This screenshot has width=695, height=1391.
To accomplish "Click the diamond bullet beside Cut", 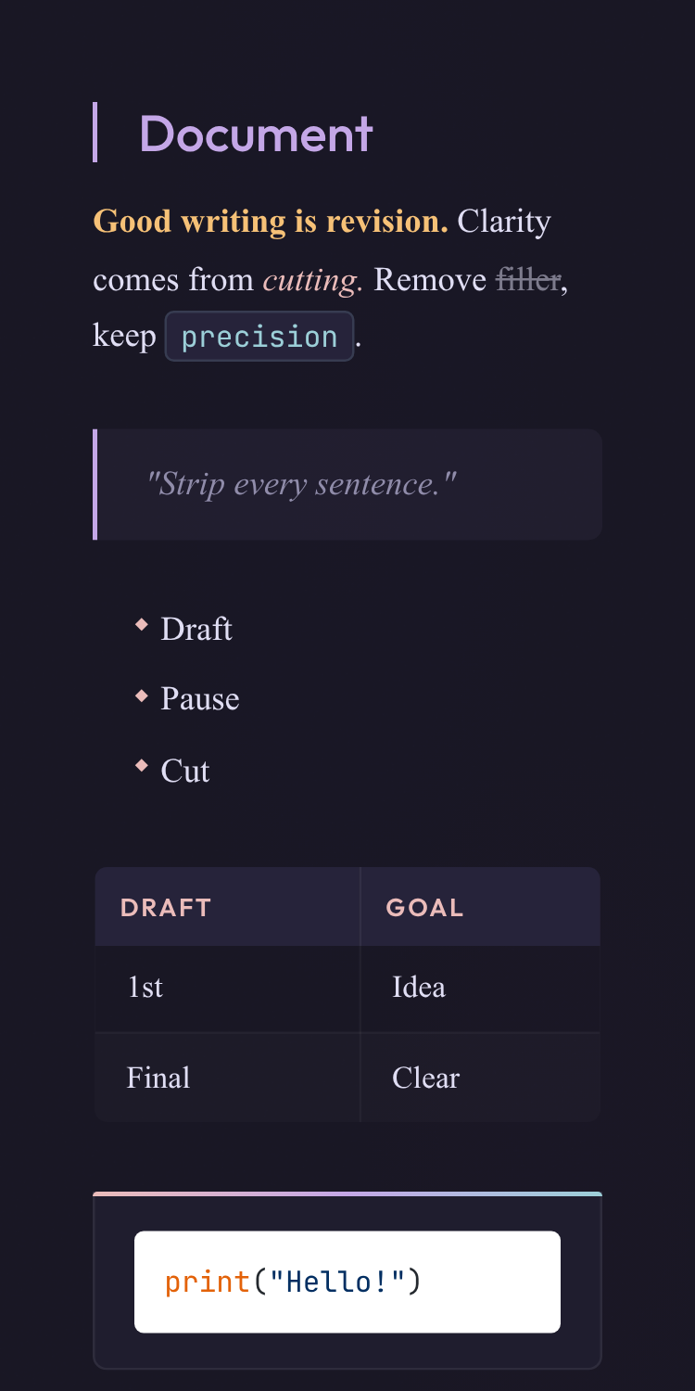I will (142, 766).
